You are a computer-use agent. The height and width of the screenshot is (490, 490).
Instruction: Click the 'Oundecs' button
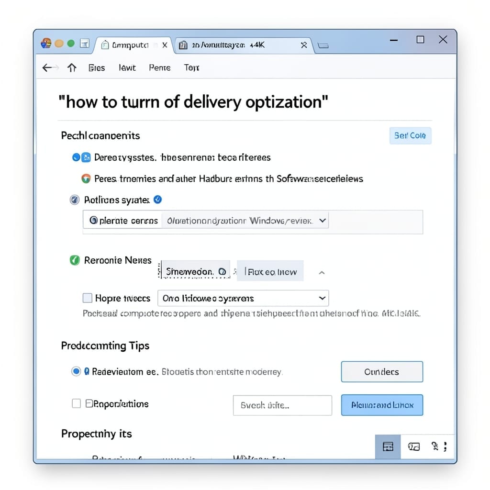pyautogui.click(x=382, y=371)
